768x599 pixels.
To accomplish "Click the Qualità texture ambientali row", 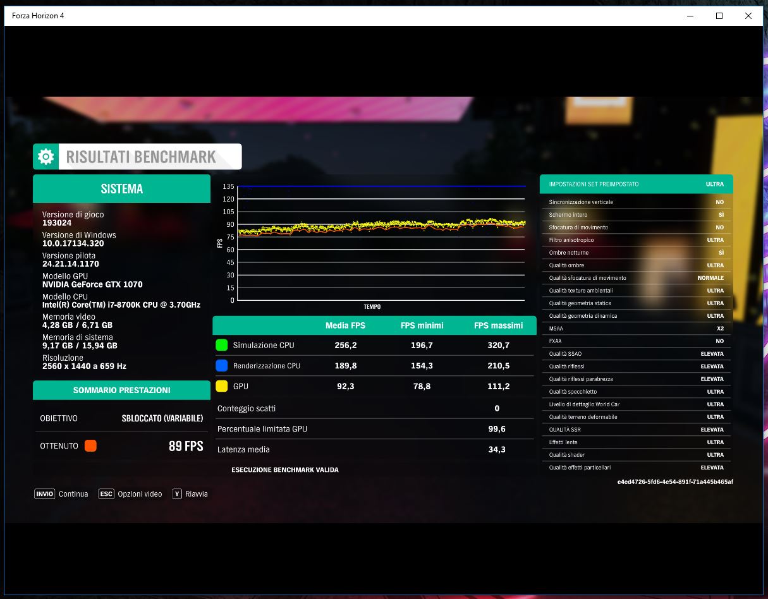I will pyautogui.click(x=637, y=291).
